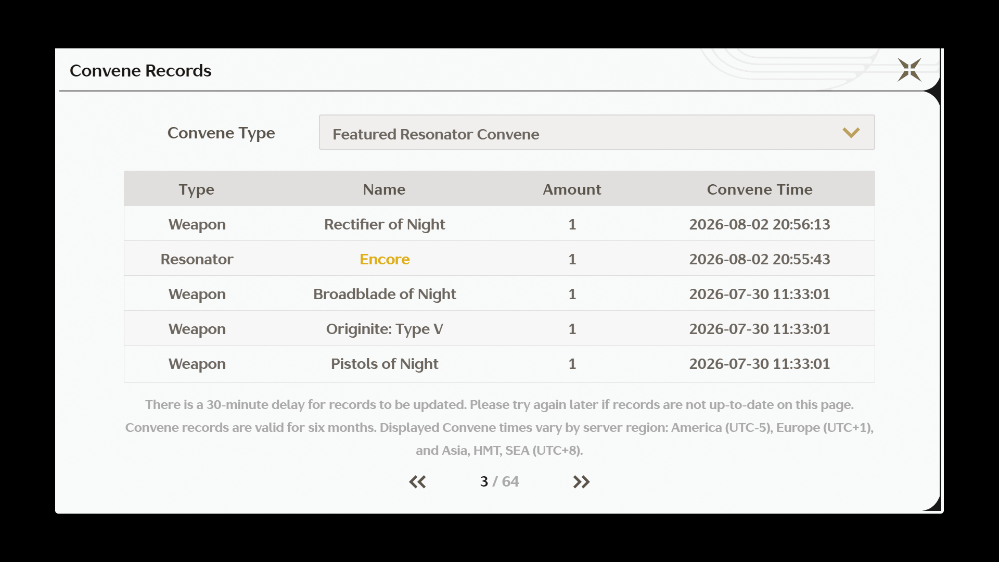Select the Originite: Type V entry

tap(385, 329)
